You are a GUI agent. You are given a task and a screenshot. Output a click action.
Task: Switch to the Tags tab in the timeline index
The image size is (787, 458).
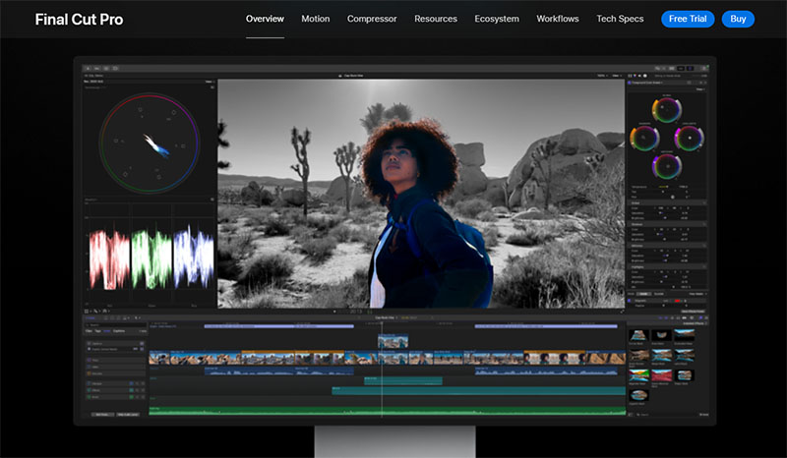[x=97, y=331]
